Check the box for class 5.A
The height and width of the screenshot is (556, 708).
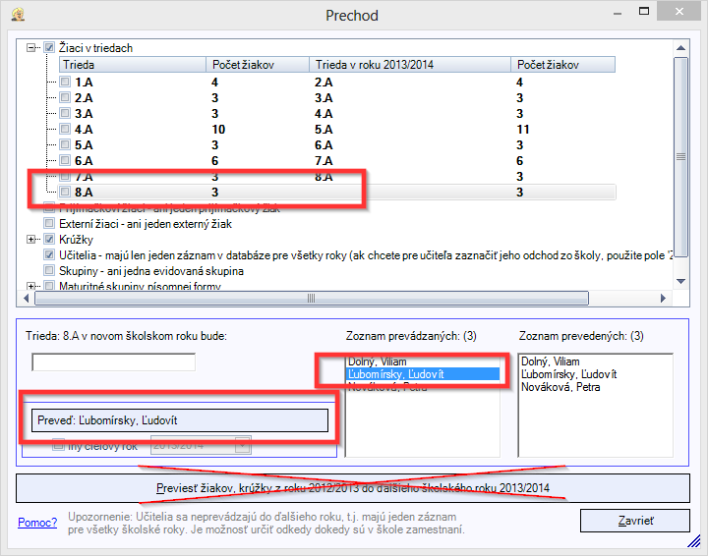(x=65, y=144)
